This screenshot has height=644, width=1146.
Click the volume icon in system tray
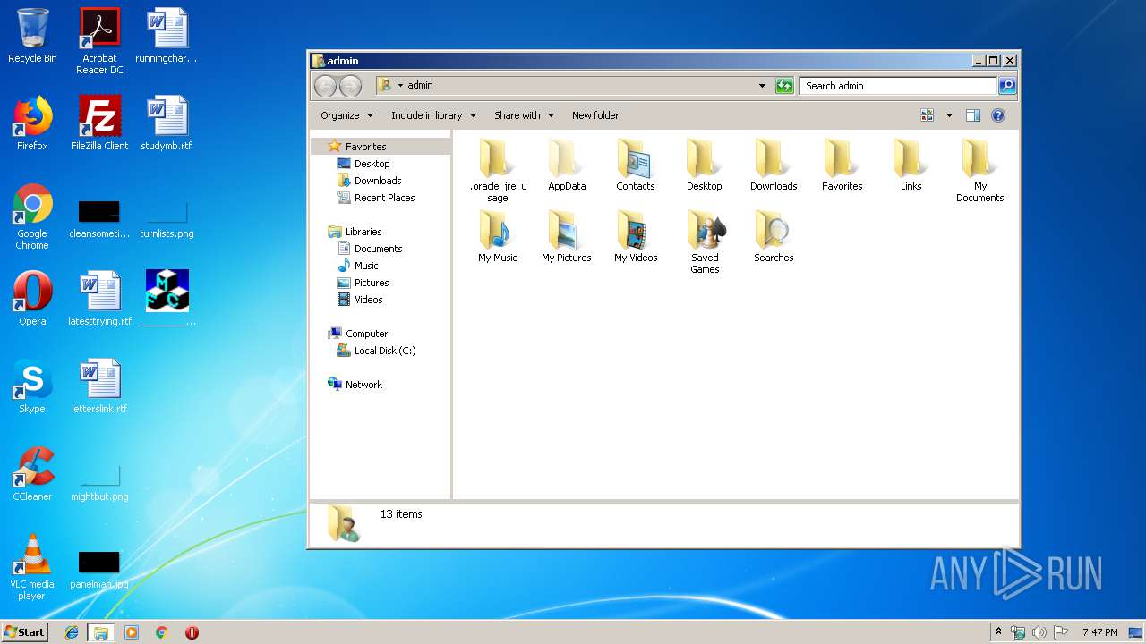click(x=1039, y=632)
